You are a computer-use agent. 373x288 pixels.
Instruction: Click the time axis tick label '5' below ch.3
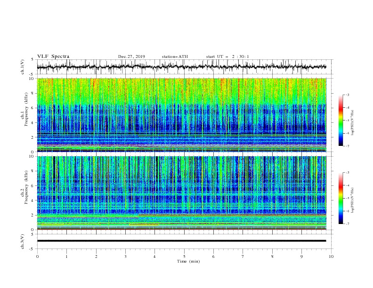pos(184,256)
